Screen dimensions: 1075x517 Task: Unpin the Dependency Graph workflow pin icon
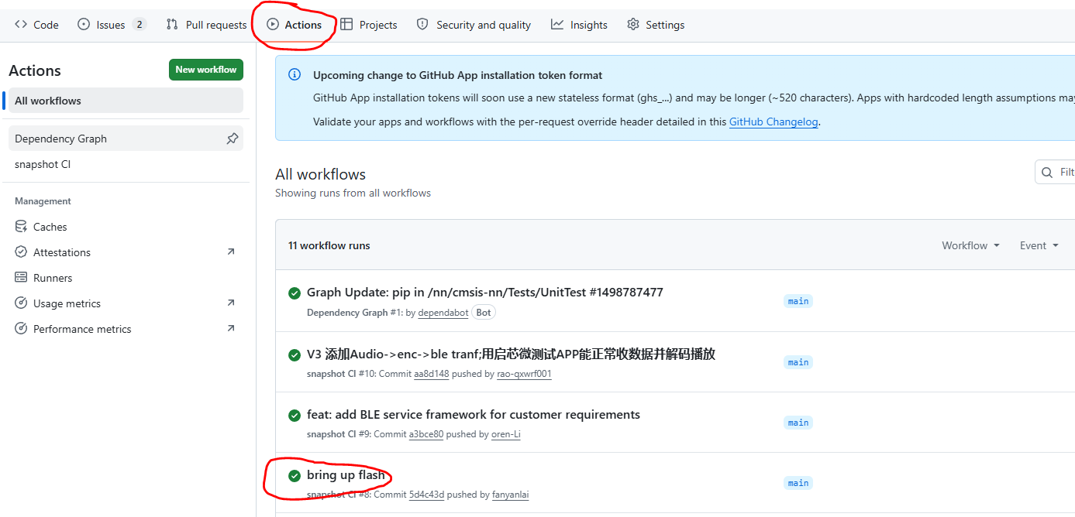233,139
